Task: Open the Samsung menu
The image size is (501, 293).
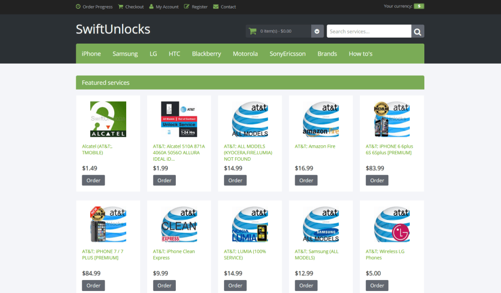Action: point(125,54)
